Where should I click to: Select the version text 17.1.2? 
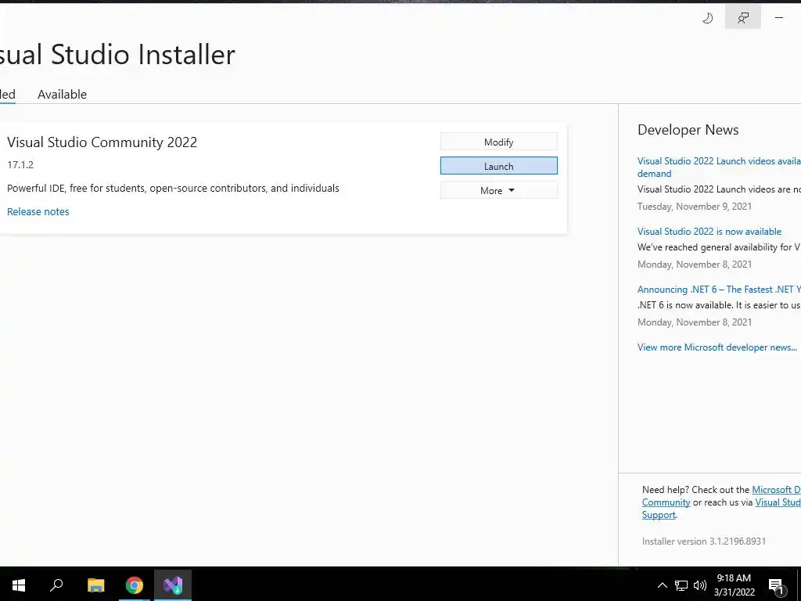pos(20,164)
